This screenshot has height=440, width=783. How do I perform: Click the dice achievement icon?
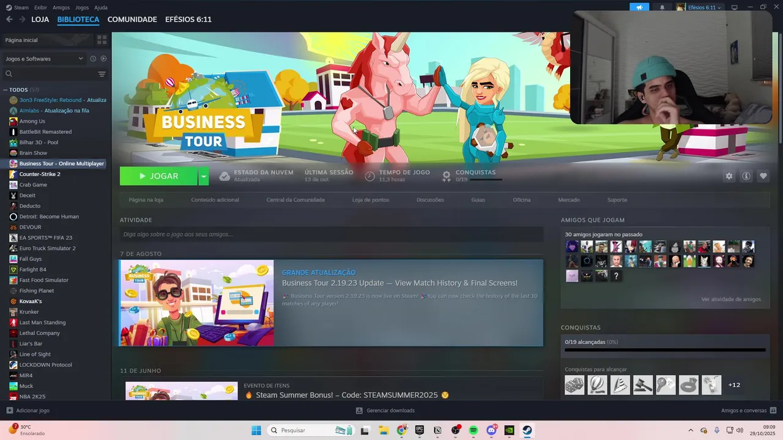point(574,385)
